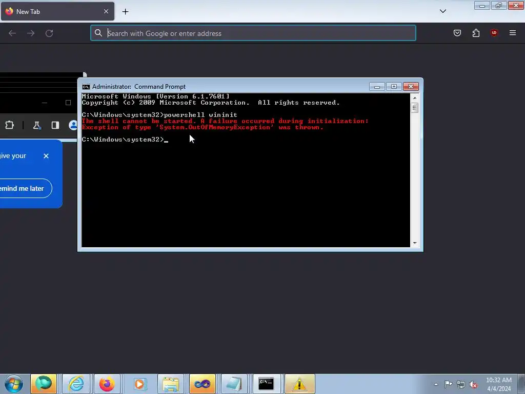Open the Firefox hamburger application menu
Screen dimensions: 525x394
click(x=512, y=33)
